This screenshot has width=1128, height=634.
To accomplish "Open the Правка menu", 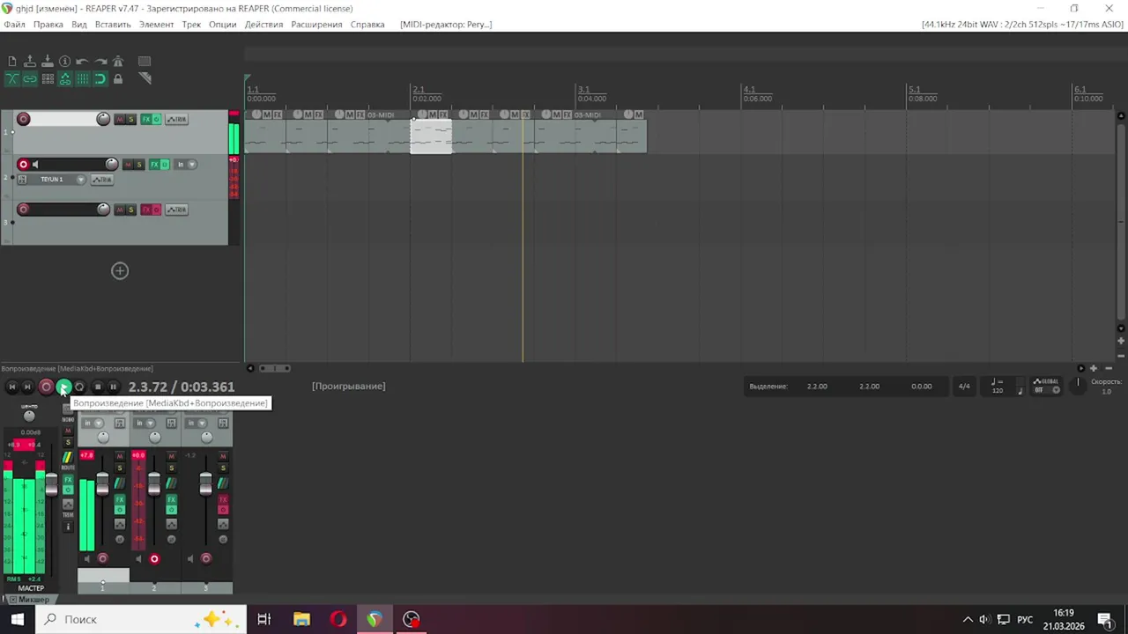I will click(x=48, y=25).
